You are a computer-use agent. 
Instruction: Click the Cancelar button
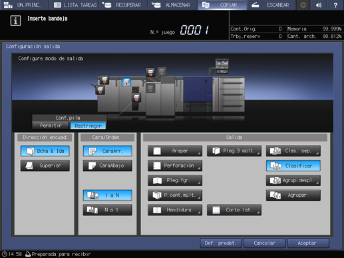pyautogui.click(x=265, y=243)
